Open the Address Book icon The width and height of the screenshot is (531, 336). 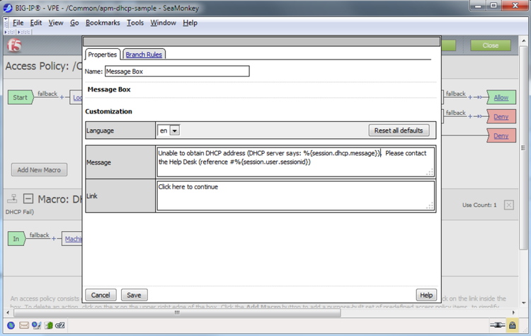49,325
